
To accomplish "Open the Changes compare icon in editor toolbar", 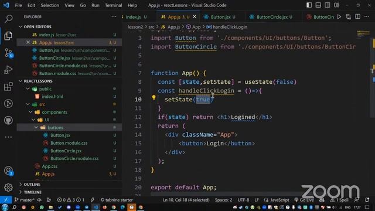I will [x=349, y=17].
